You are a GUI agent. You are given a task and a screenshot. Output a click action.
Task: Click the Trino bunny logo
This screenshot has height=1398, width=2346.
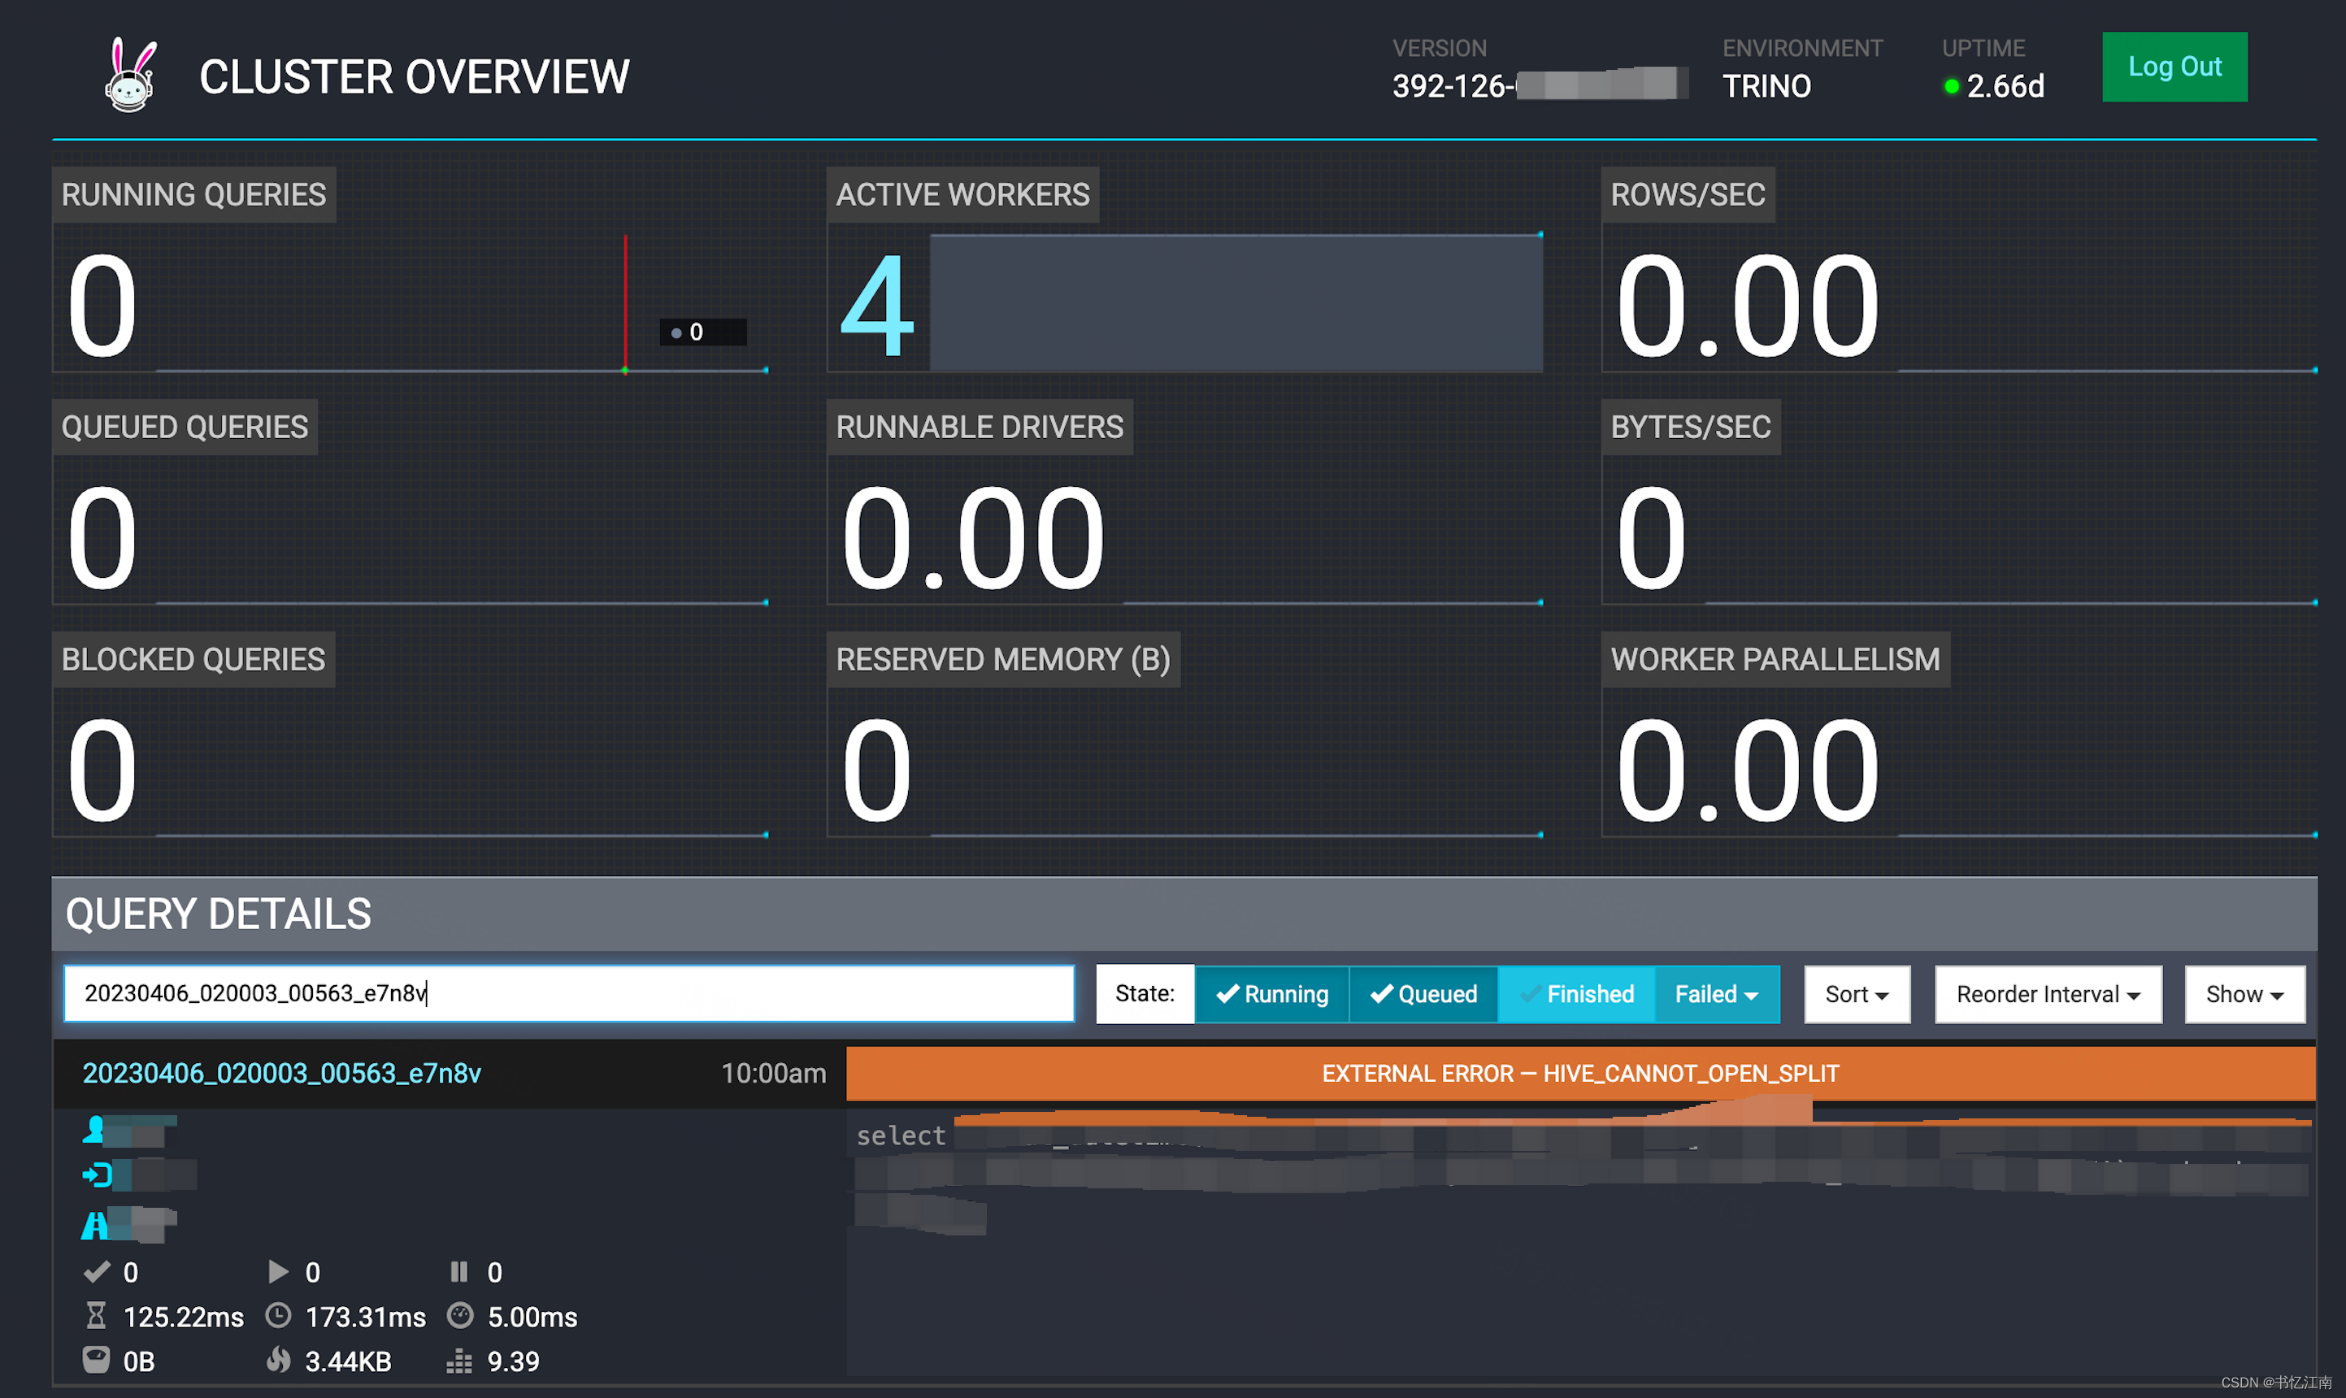[x=130, y=76]
